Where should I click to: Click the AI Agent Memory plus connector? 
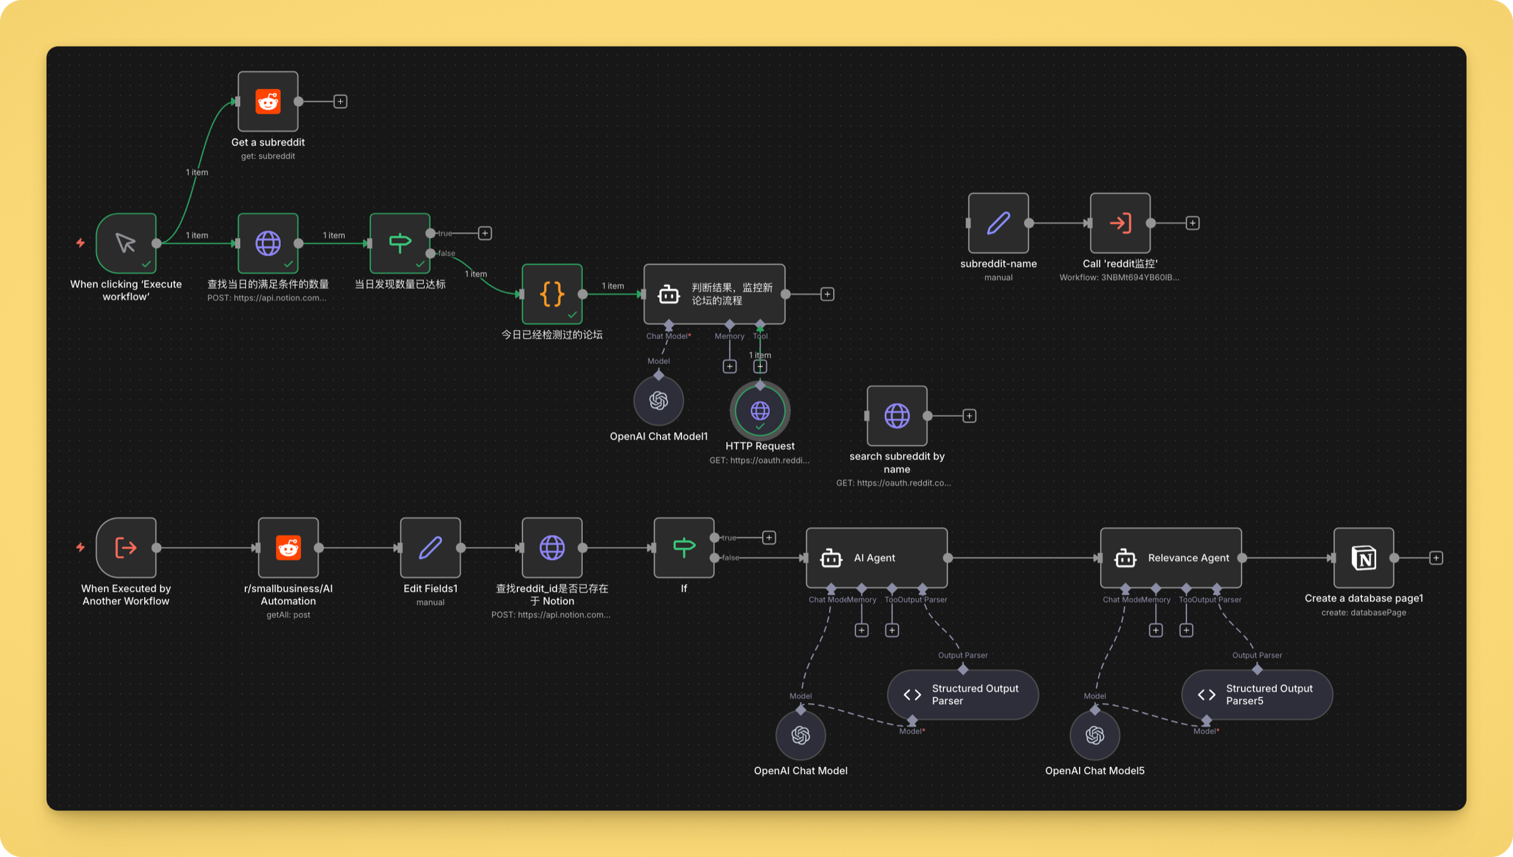pyautogui.click(x=861, y=631)
